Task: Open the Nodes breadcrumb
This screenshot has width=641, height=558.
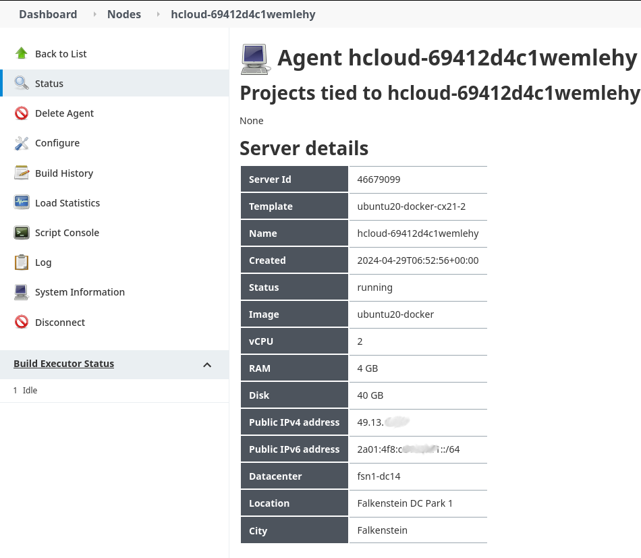Action: point(124,14)
